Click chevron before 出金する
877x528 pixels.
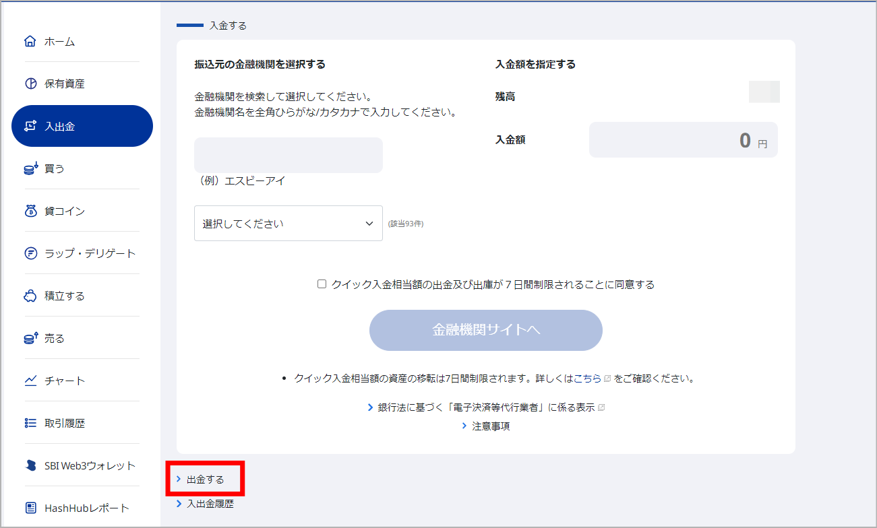click(179, 479)
